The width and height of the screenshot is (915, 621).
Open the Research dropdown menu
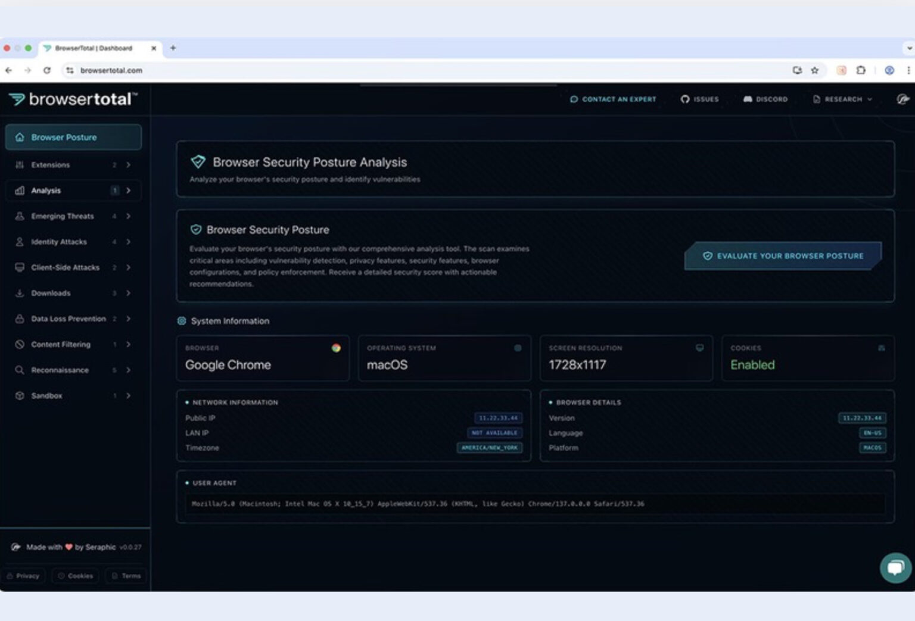click(x=841, y=99)
